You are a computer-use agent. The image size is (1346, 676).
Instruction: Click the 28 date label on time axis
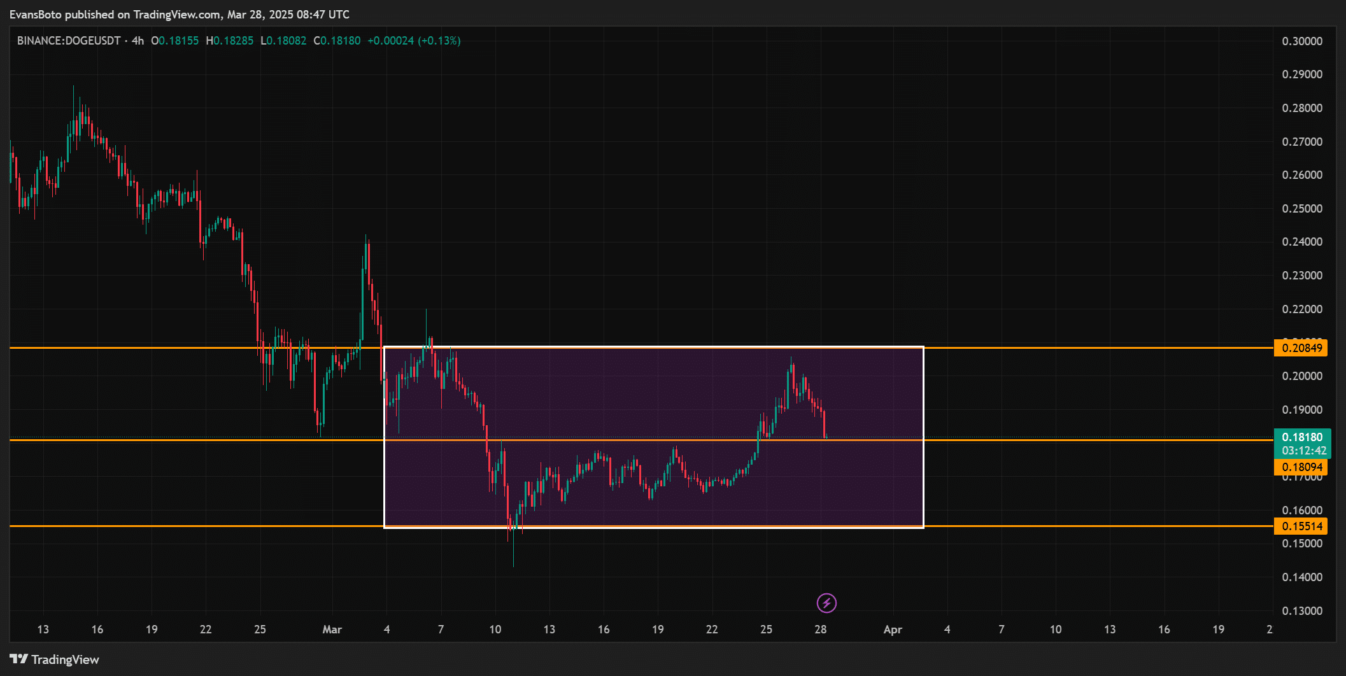pos(820,630)
